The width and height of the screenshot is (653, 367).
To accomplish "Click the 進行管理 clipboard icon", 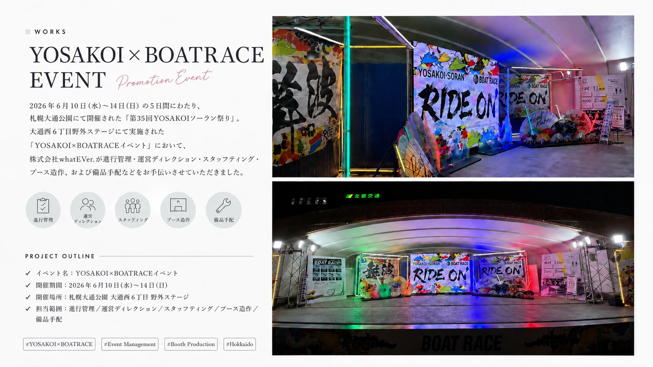I will point(43,209).
